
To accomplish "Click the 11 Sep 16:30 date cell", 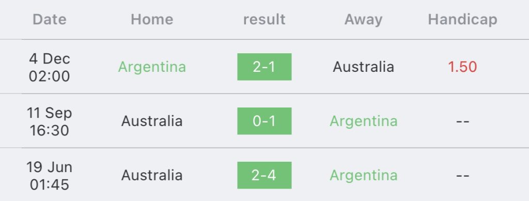I will [x=50, y=121].
